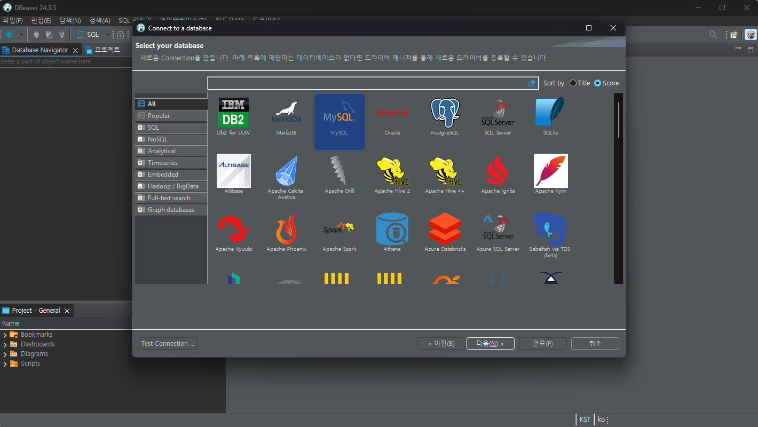
Task: Show All database categories
Action: (x=171, y=104)
